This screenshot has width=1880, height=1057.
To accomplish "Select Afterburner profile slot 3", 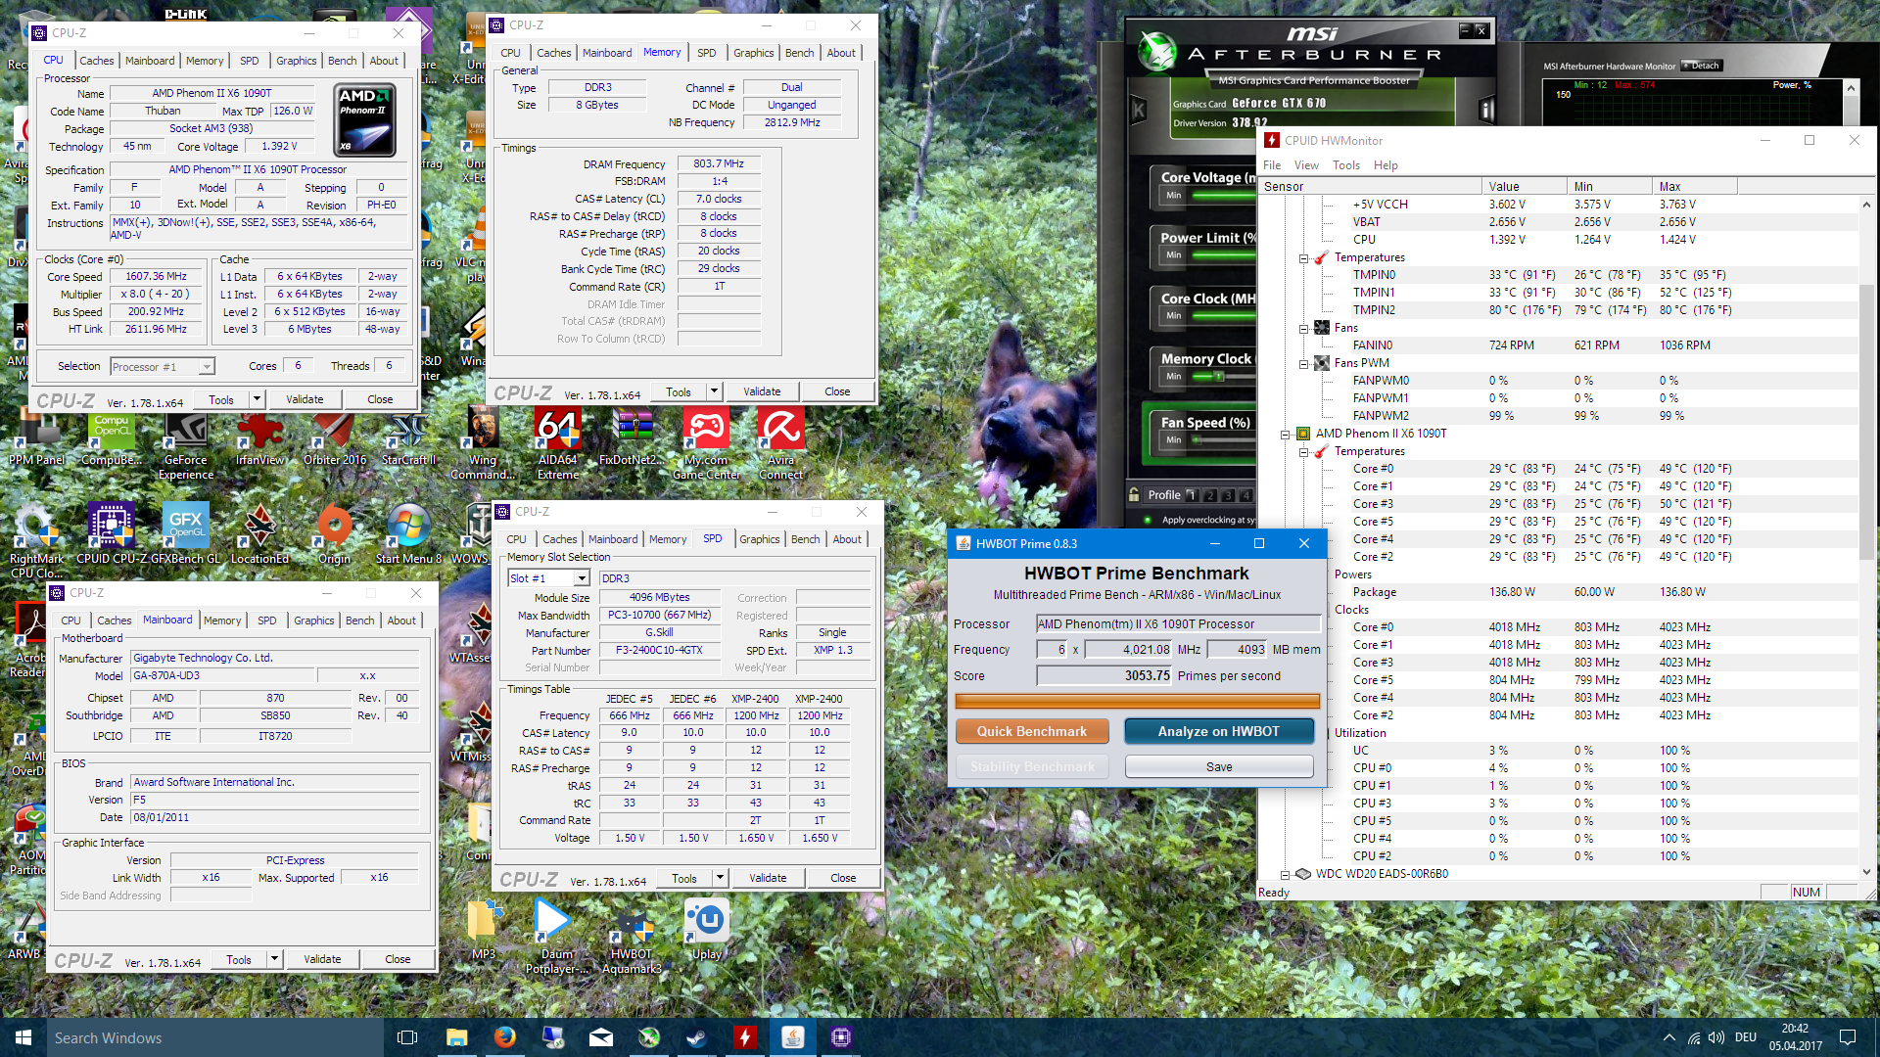I will click(1229, 495).
